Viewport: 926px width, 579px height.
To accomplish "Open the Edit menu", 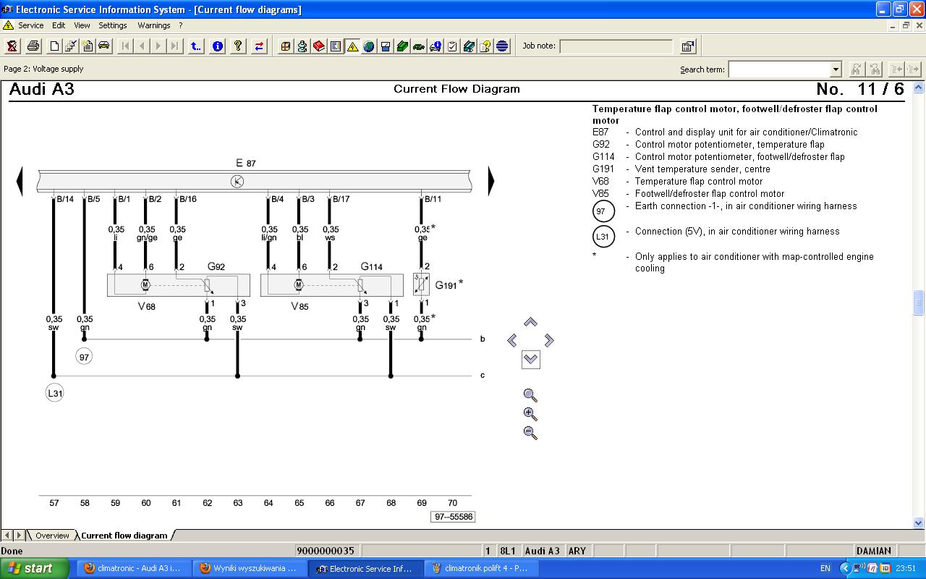I will click(59, 25).
